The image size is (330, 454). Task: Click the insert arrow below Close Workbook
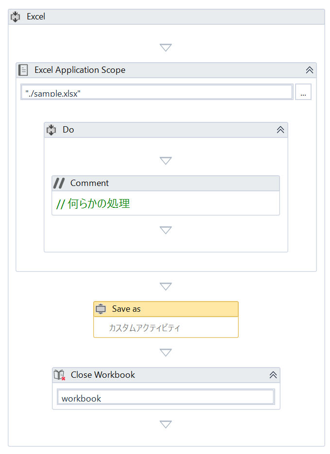tap(166, 424)
